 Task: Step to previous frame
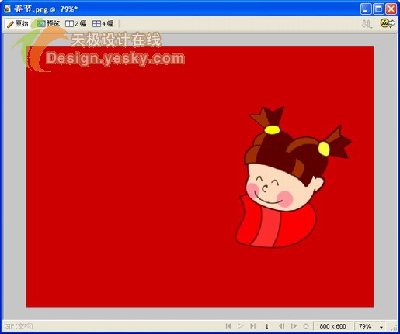click(x=281, y=326)
